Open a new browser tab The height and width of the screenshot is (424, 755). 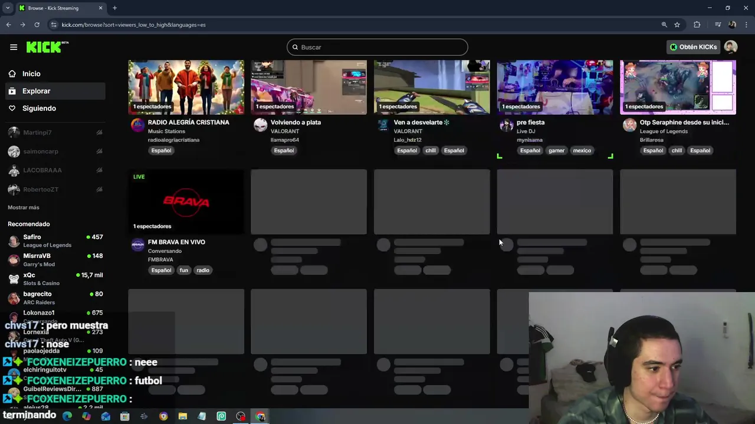(x=114, y=8)
